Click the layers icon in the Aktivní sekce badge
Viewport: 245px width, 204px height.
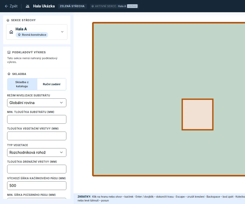[93, 6]
